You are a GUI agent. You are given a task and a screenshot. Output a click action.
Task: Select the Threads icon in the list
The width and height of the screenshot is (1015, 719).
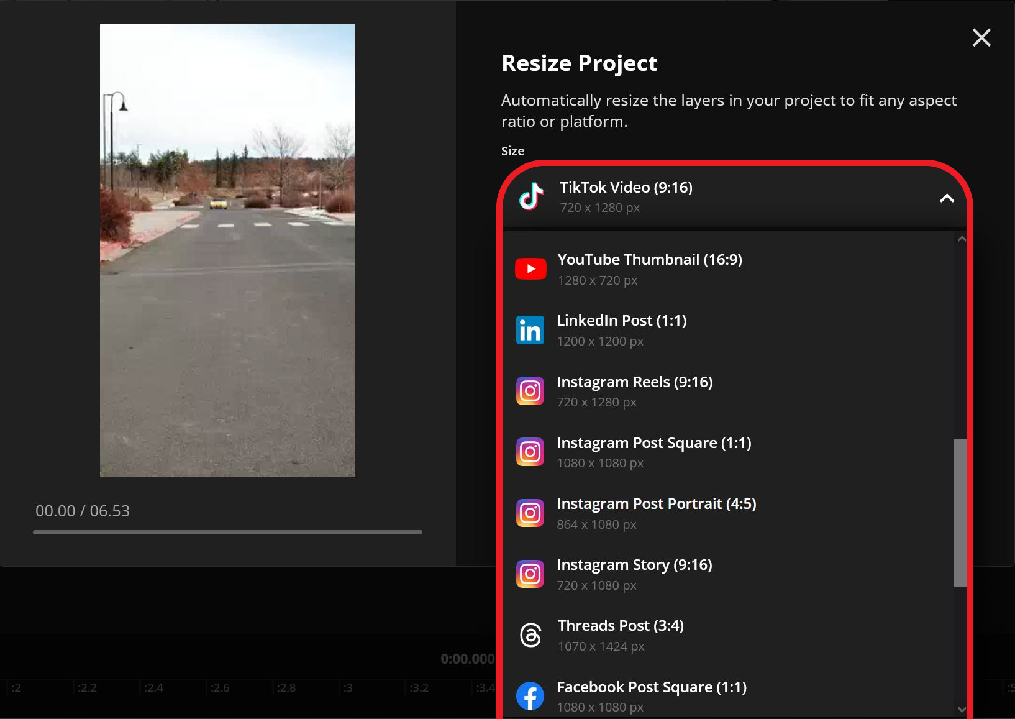tap(530, 634)
